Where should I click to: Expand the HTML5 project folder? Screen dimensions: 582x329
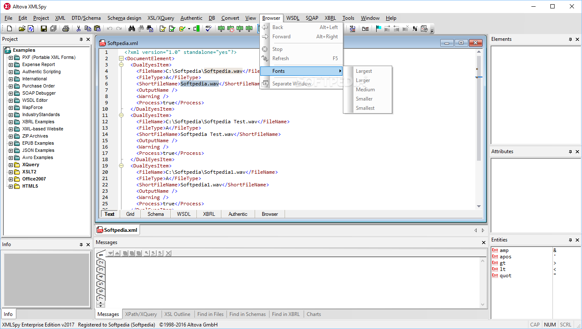tap(11, 186)
